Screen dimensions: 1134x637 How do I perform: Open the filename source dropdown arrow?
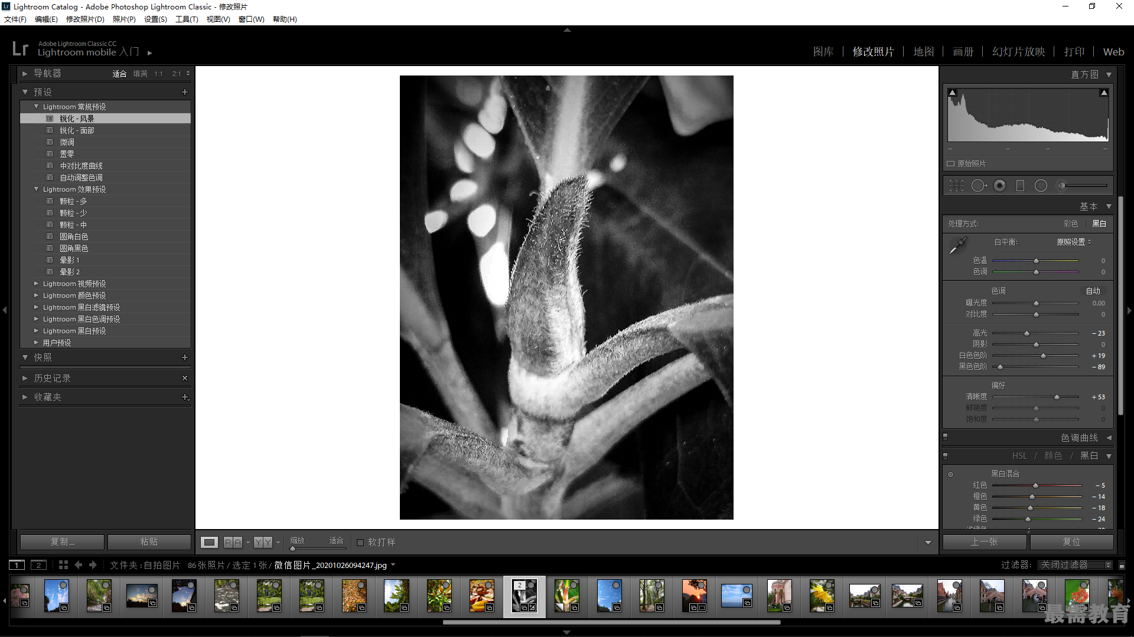tap(393, 565)
